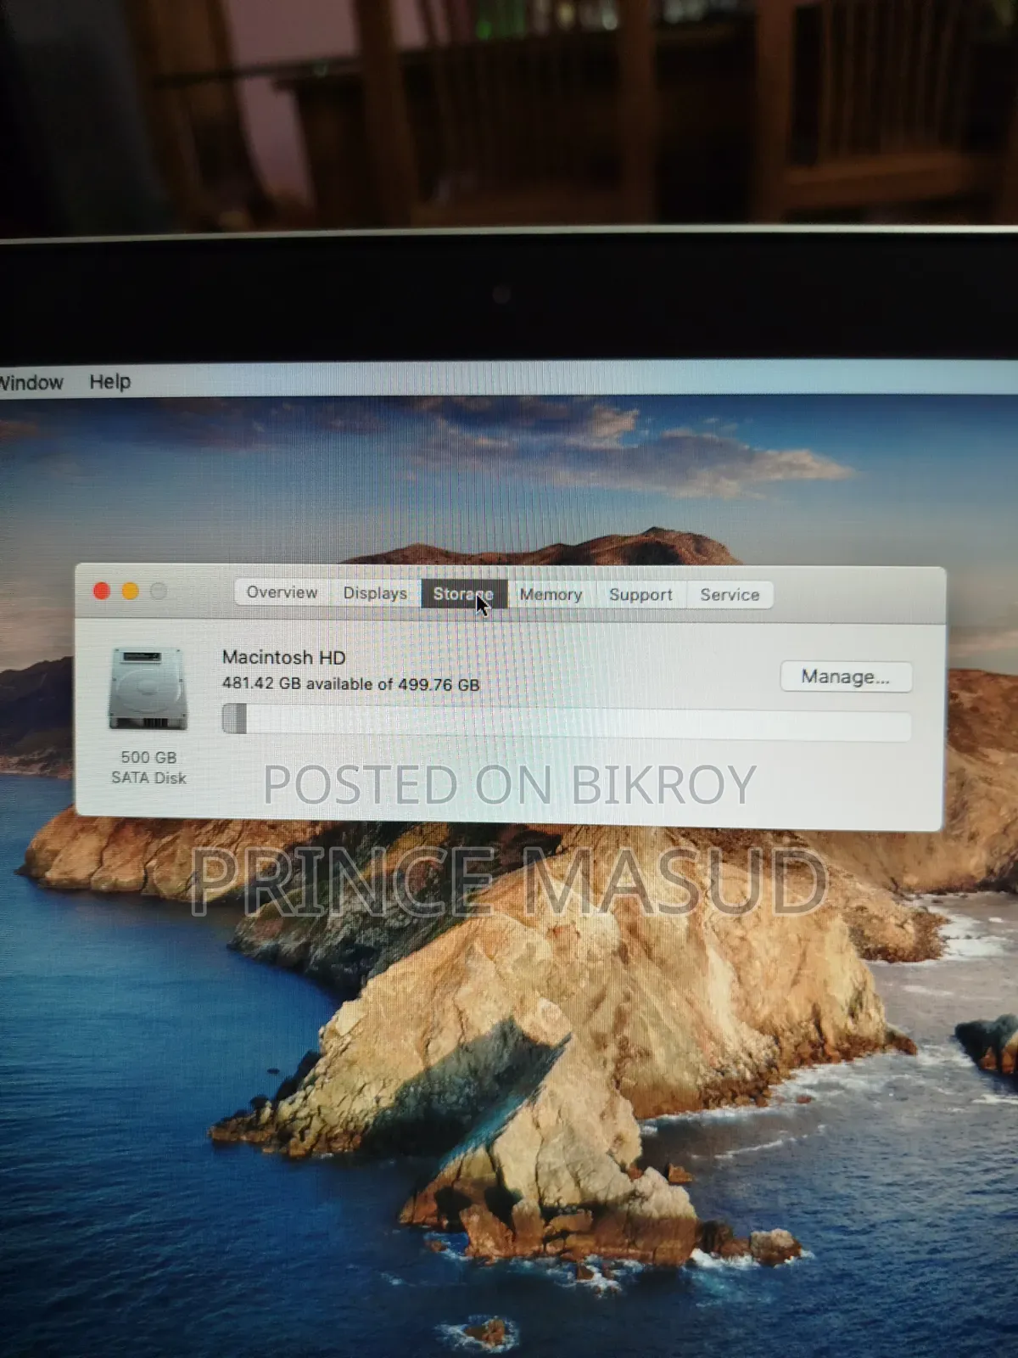Click the Manage... button
Screen dimensions: 1018x1358
[x=846, y=676]
